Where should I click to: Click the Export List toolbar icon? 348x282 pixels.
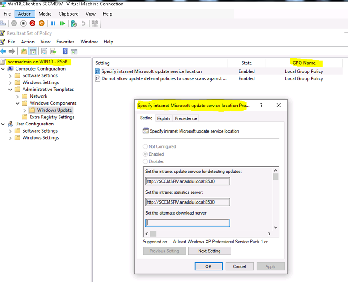point(53,51)
